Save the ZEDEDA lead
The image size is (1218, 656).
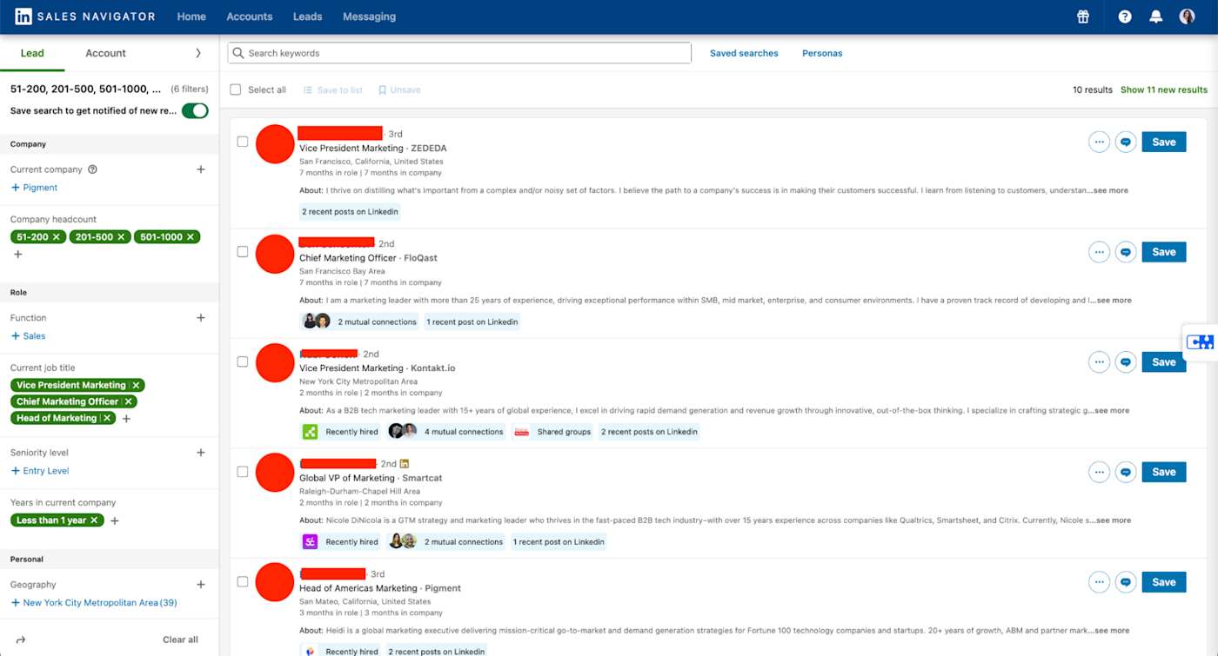tap(1164, 142)
